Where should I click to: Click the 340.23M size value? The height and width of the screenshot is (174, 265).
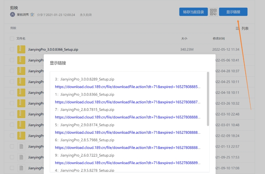187,50
